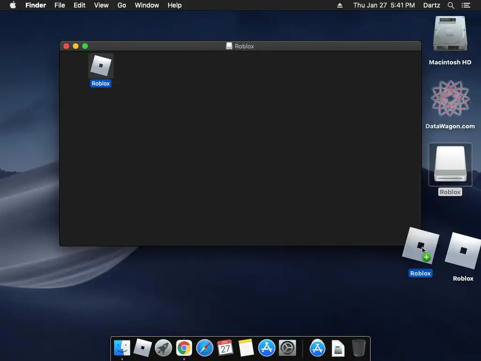Open the disk image file in Dock

pyautogui.click(x=338, y=348)
